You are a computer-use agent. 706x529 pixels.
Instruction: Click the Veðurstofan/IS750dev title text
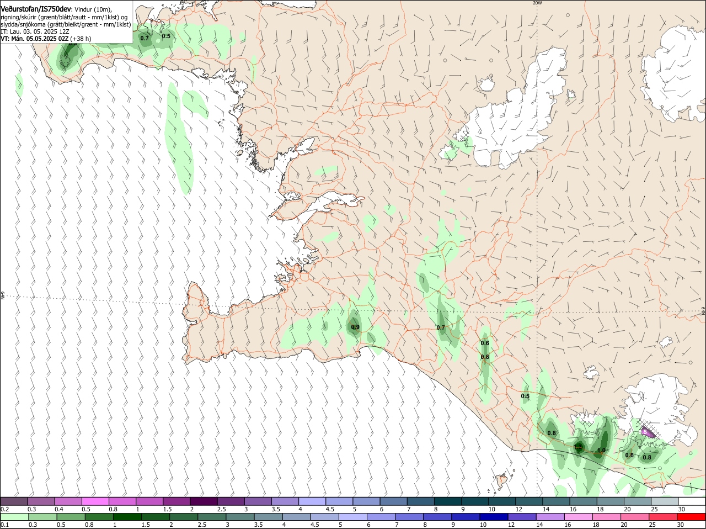(x=35, y=9)
